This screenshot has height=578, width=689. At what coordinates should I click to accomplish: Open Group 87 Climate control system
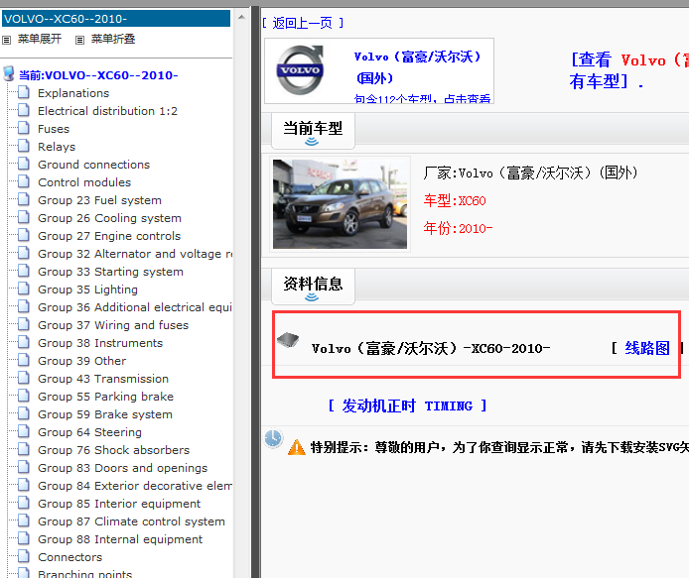[x=131, y=521]
